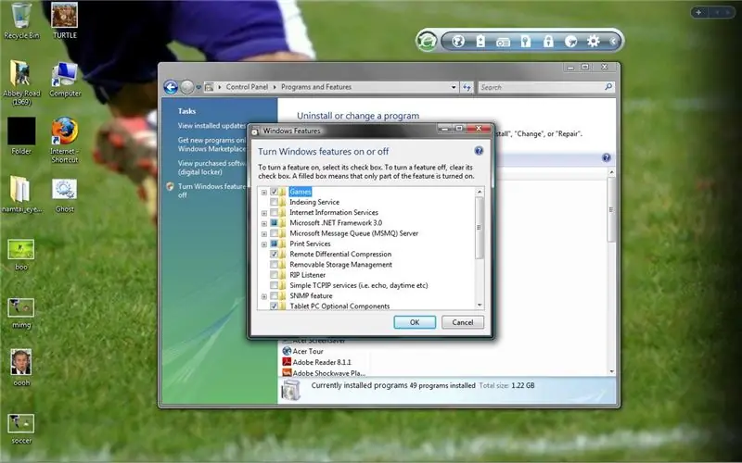This screenshot has height=463, width=742.
Task: Expand the SNMP feature node
Action: [x=264, y=296]
